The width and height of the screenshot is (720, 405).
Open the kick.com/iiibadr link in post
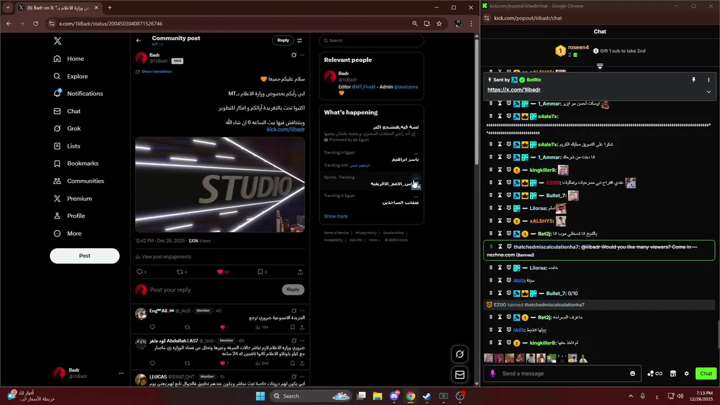(286, 129)
